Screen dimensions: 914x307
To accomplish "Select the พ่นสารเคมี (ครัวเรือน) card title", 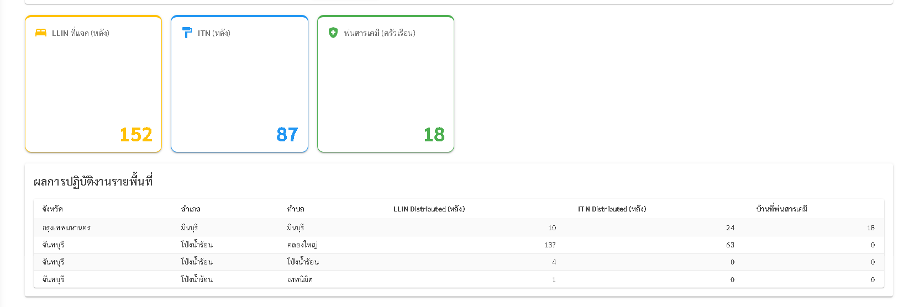I will tap(380, 33).
